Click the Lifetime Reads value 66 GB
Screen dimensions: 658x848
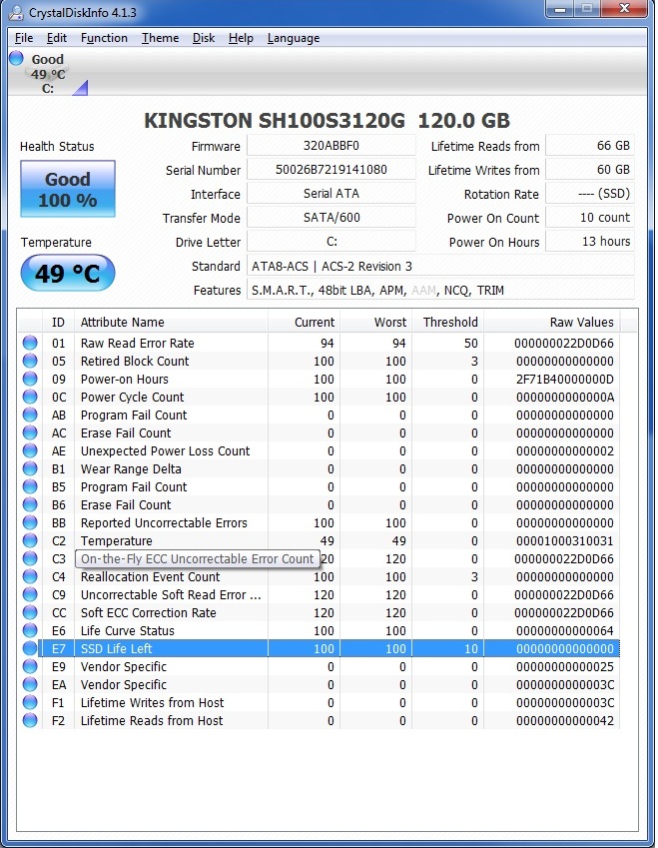[x=589, y=146]
